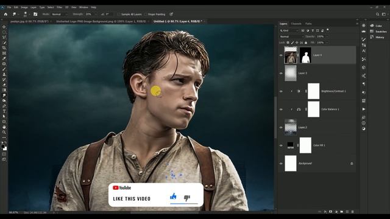The height and width of the screenshot is (219, 390).
Task: Switch to the Channels tab
Action: (296, 24)
